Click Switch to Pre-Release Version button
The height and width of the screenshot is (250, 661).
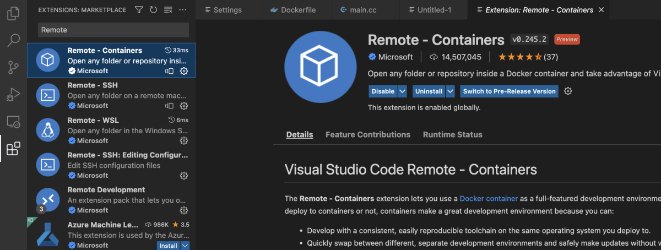(x=509, y=91)
